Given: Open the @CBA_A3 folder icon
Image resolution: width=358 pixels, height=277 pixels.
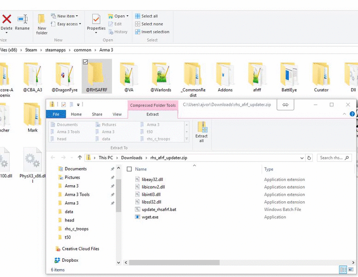Looking at the screenshot, I should [32, 74].
